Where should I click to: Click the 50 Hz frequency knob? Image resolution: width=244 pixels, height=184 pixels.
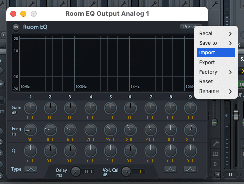tap(31, 130)
